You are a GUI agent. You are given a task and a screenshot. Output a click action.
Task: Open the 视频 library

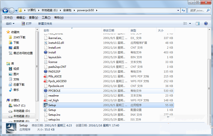[x=16, y=69]
